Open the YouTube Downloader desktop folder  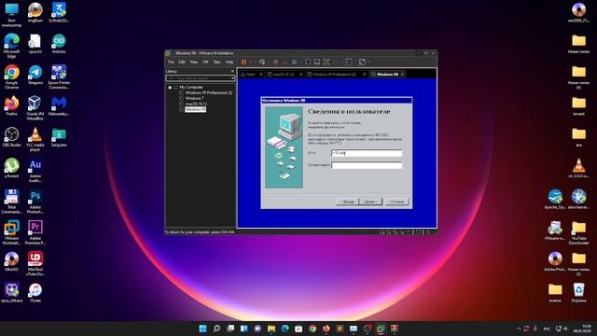tap(578, 232)
